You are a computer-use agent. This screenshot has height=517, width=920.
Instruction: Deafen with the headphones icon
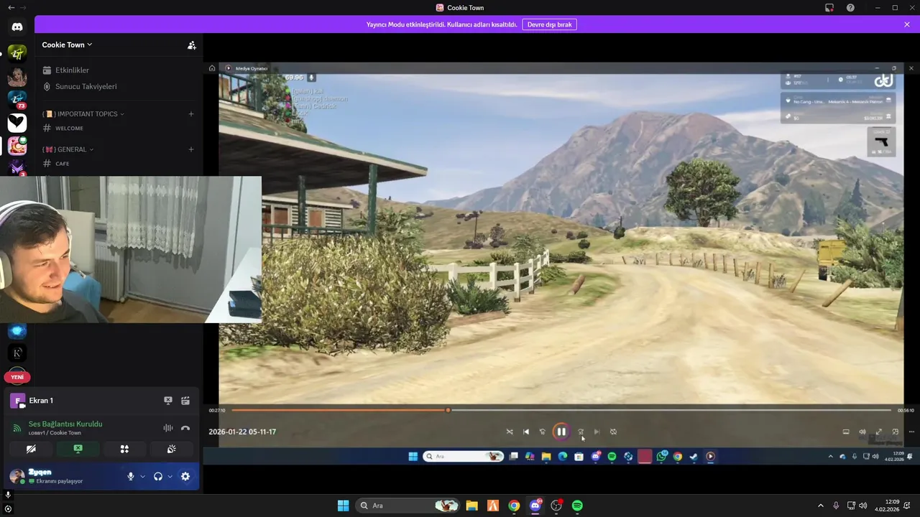click(x=158, y=476)
